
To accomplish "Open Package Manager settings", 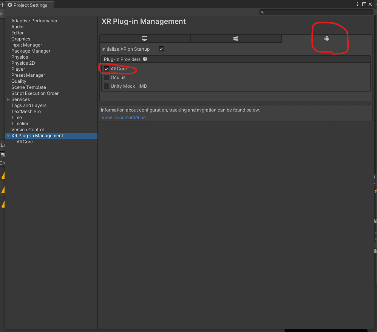I will tap(31, 51).
